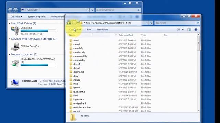
Task: Select the depmod.d folder icon
Action: pyautogui.click(x=71, y=72)
